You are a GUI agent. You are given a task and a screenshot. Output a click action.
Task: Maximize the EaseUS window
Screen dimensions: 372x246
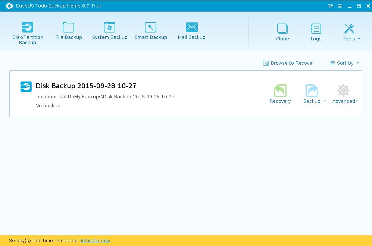pyautogui.click(x=359, y=6)
